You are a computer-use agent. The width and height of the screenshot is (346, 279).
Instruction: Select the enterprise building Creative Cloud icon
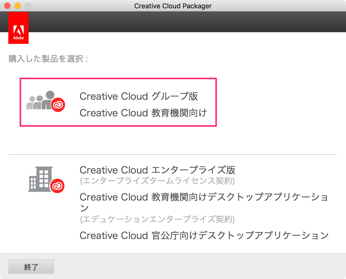46,180
